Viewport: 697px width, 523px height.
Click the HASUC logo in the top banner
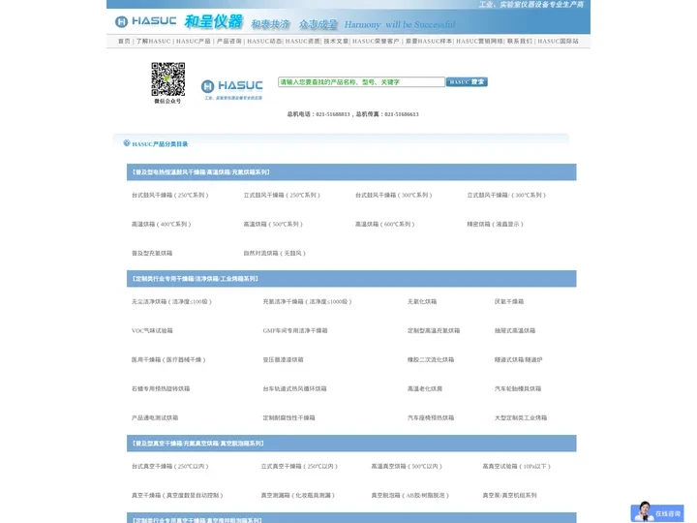(146, 21)
